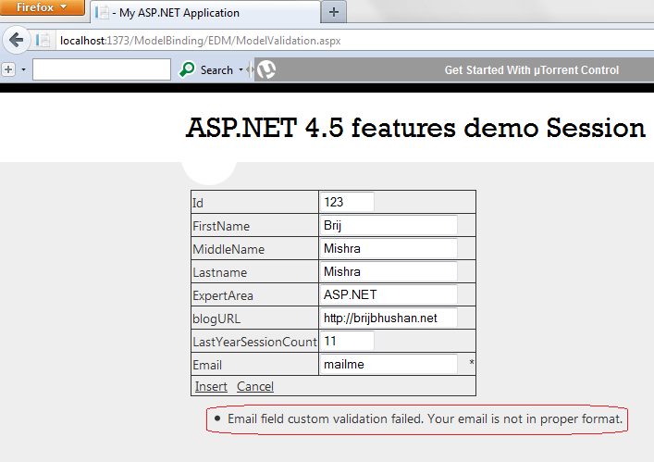Click the uTorrent logo icon in toolbar

coord(266,69)
